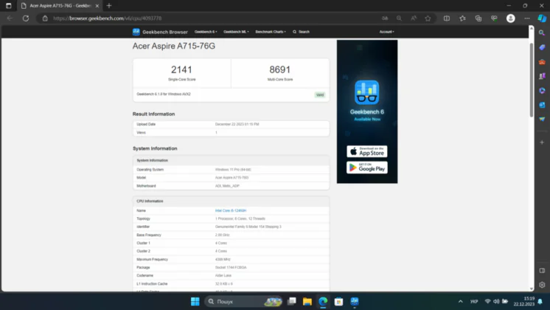
Task: Go back using the browser back arrow
Action: [10, 18]
